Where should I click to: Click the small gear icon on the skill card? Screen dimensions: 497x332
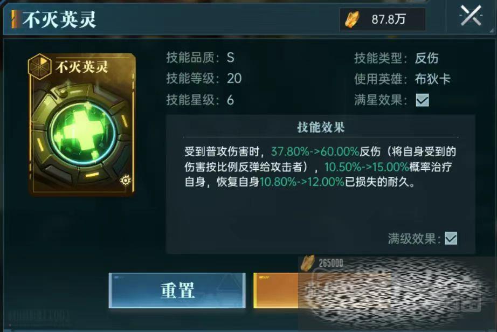126,180
